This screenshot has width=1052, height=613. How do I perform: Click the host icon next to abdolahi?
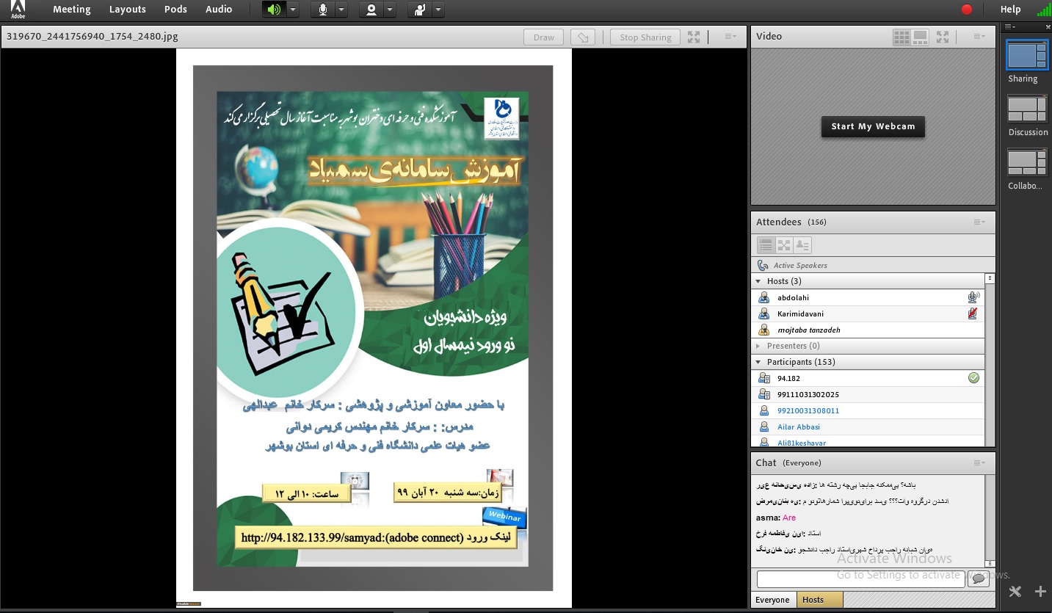tap(763, 297)
